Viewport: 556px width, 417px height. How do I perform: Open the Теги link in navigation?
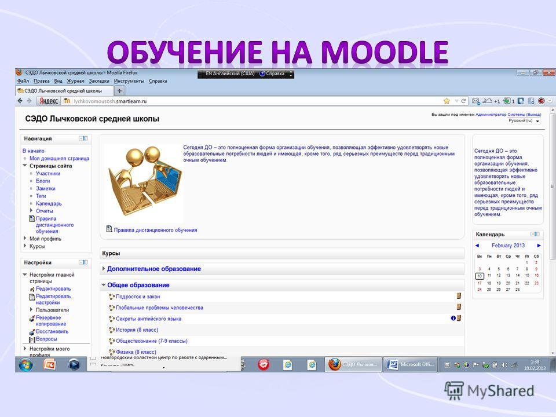(41, 196)
